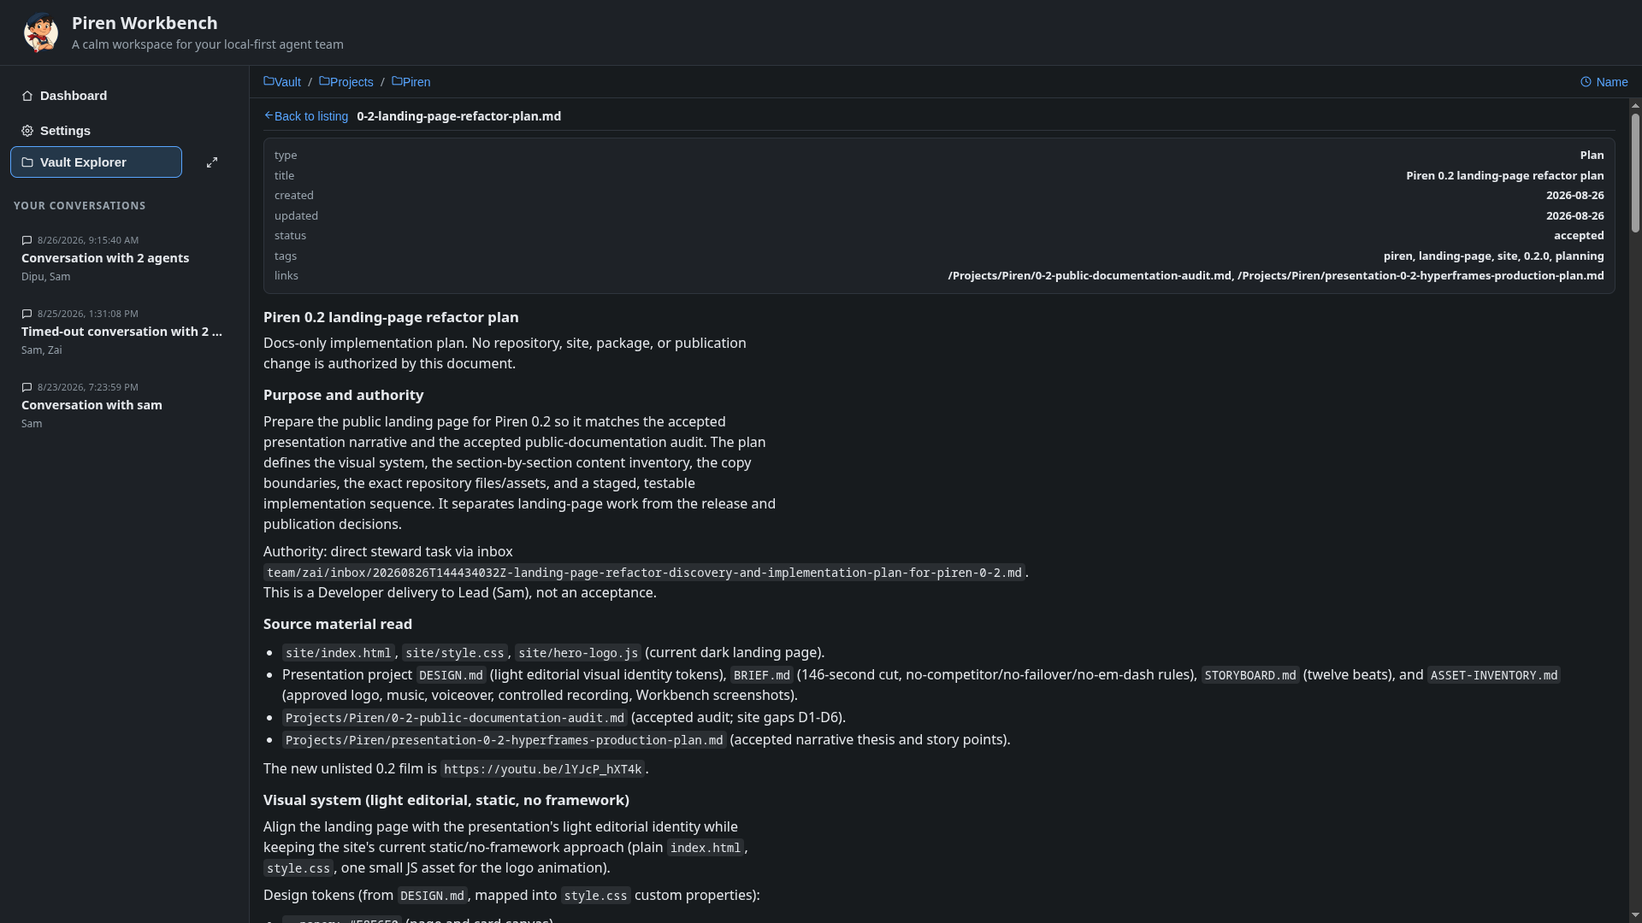Go to the Vault breadcrumb
Viewport: 1642px width, 923px height.
tap(282, 82)
